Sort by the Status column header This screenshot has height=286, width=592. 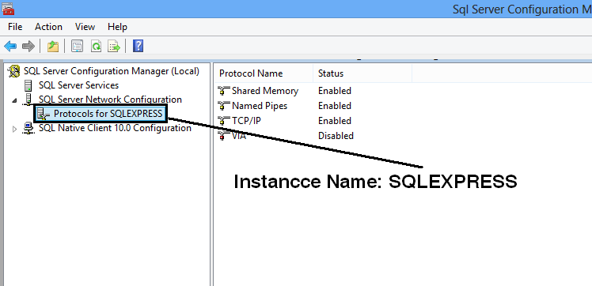[362, 73]
